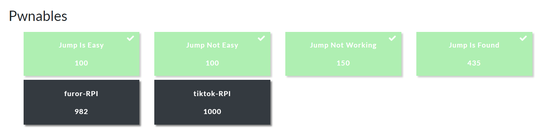This screenshot has height=132, width=557.
Task: Click the 100 points under Jump Is Easy
Action: tap(81, 63)
